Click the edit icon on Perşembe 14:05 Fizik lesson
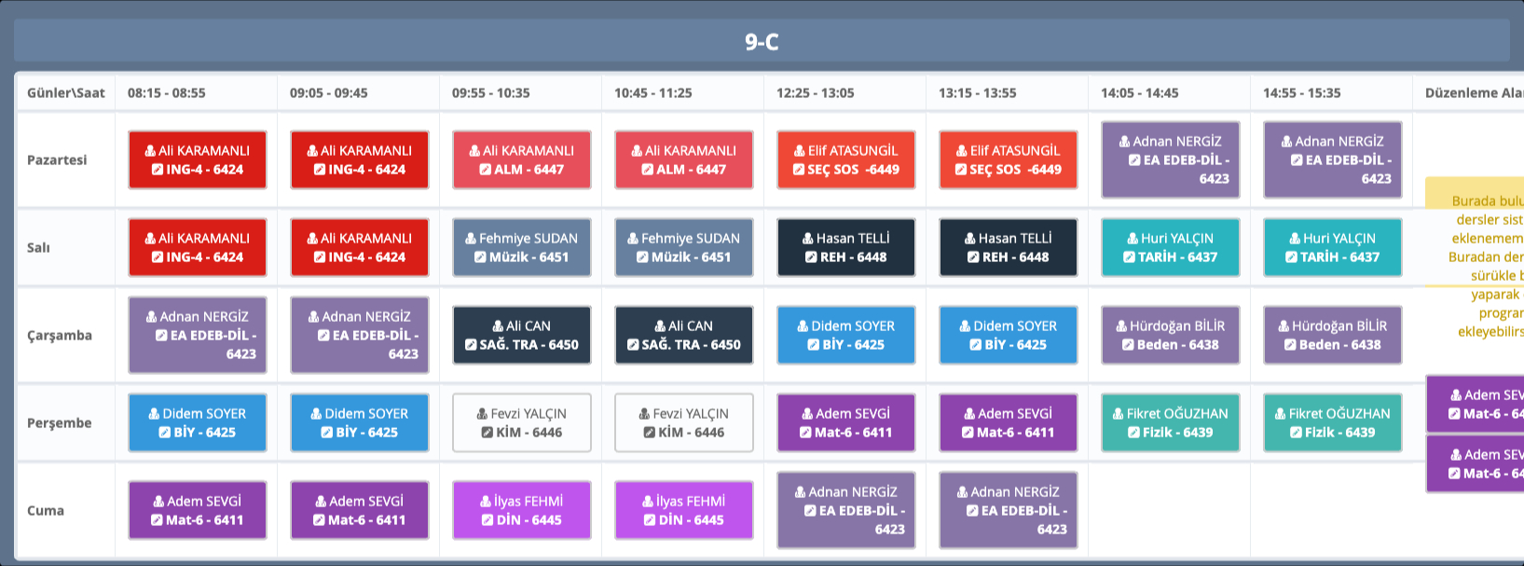 click(1133, 433)
